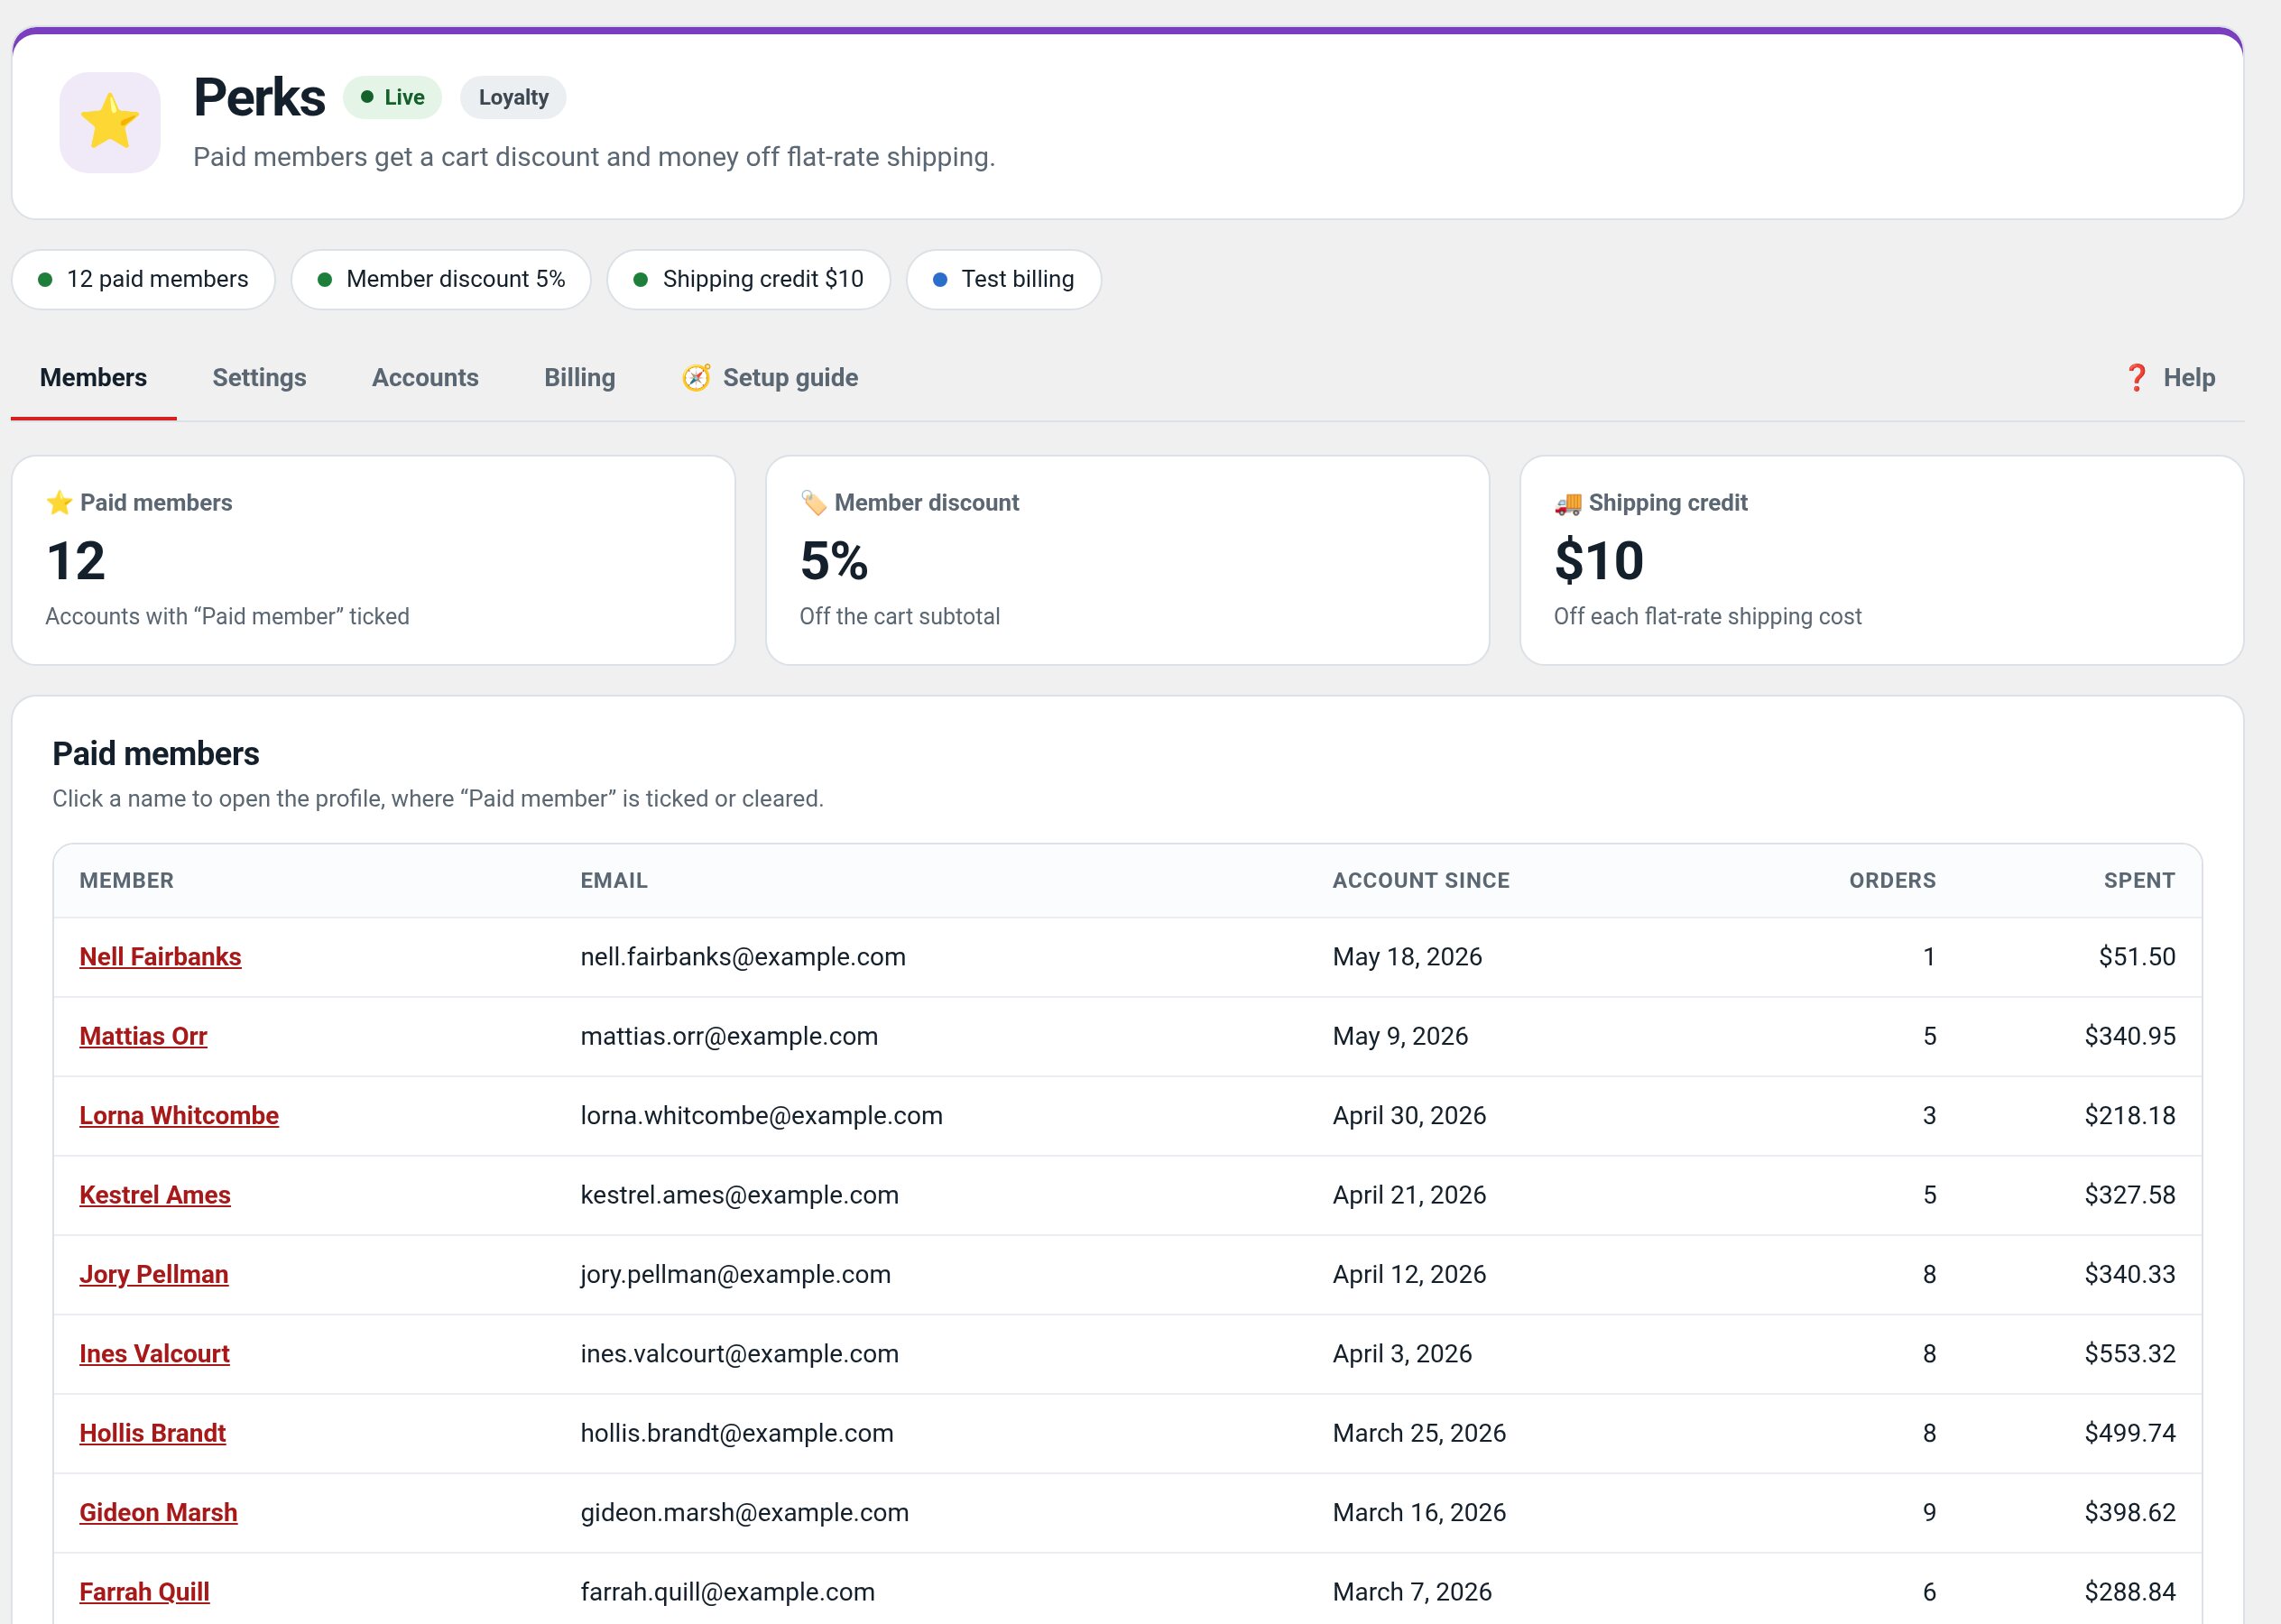
Task: Click the Account since column header
Action: coord(1421,881)
